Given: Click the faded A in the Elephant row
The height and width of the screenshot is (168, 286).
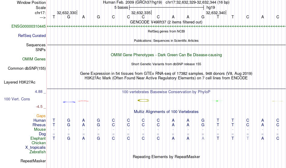Looking at the screenshot, I should (203, 139).
